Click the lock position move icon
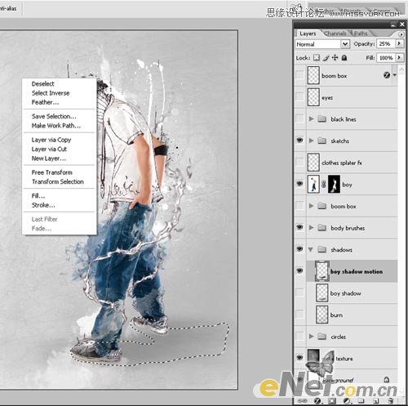The height and width of the screenshot is (406, 408). pos(335,58)
